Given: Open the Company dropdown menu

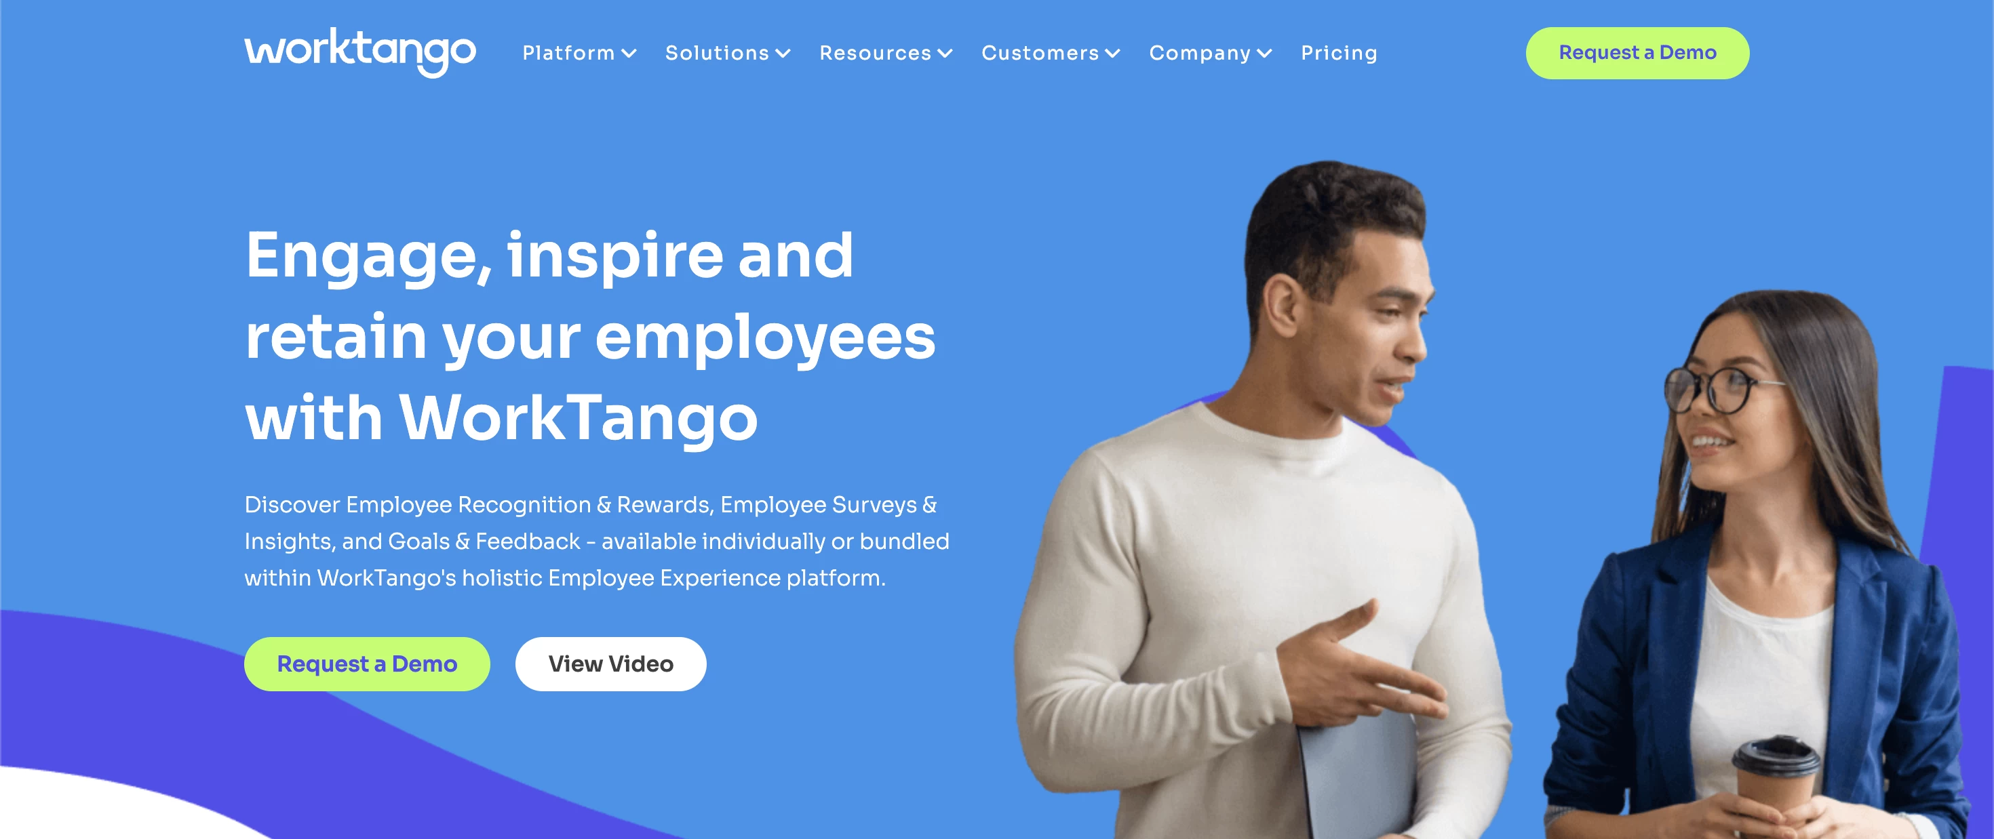Looking at the screenshot, I should [1208, 54].
